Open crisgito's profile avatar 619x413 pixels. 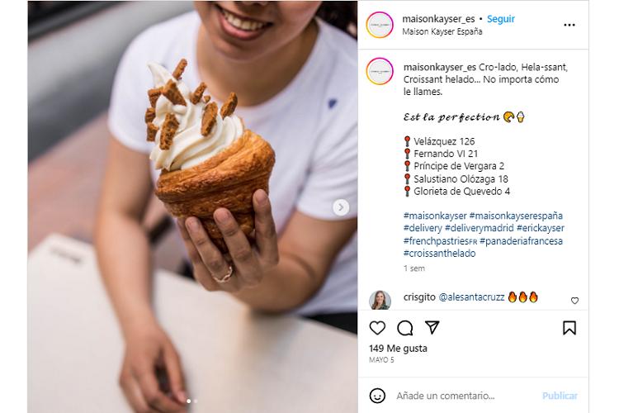[380, 301]
